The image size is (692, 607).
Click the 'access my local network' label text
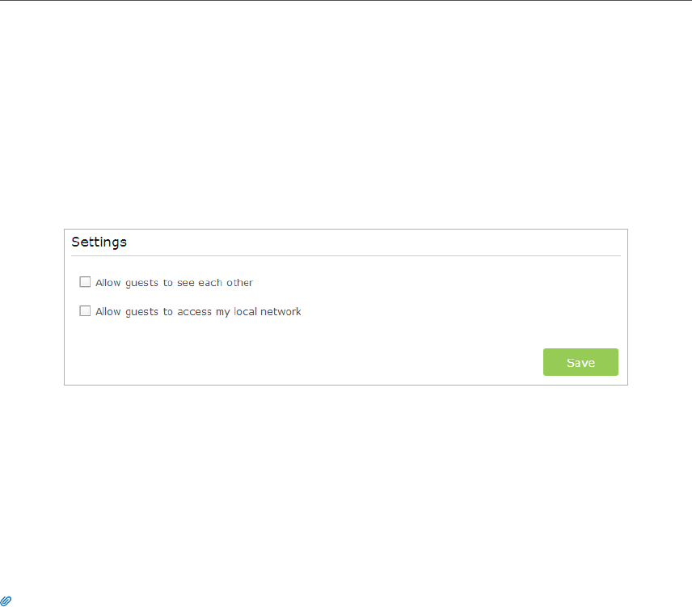238,312
